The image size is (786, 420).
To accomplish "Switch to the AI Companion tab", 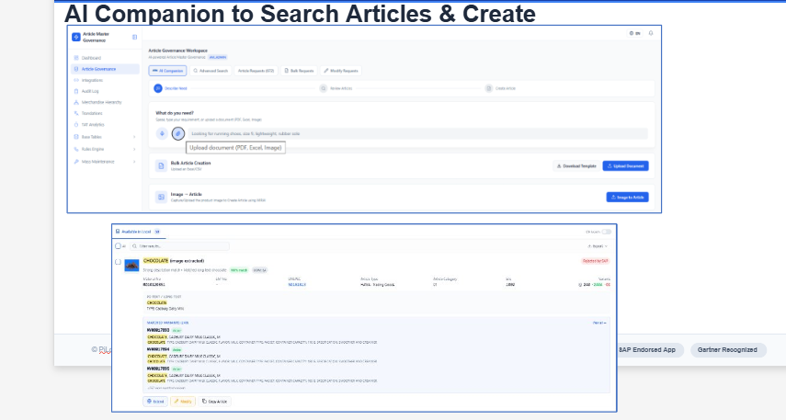I will click(x=167, y=71).
